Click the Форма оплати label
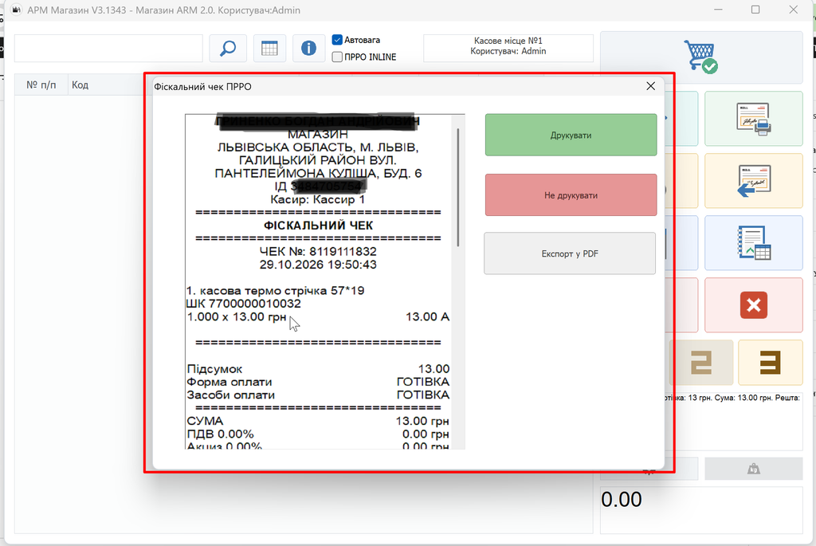 (229, 382)
